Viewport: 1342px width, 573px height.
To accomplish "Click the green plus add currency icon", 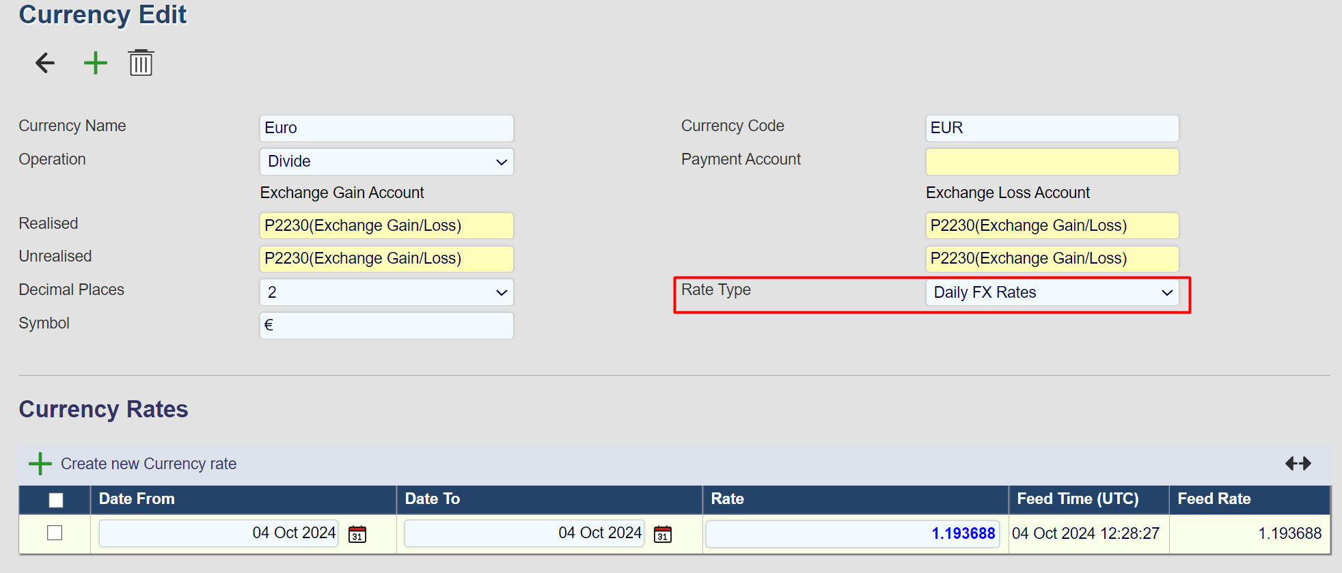I will (x=96, y=63).
